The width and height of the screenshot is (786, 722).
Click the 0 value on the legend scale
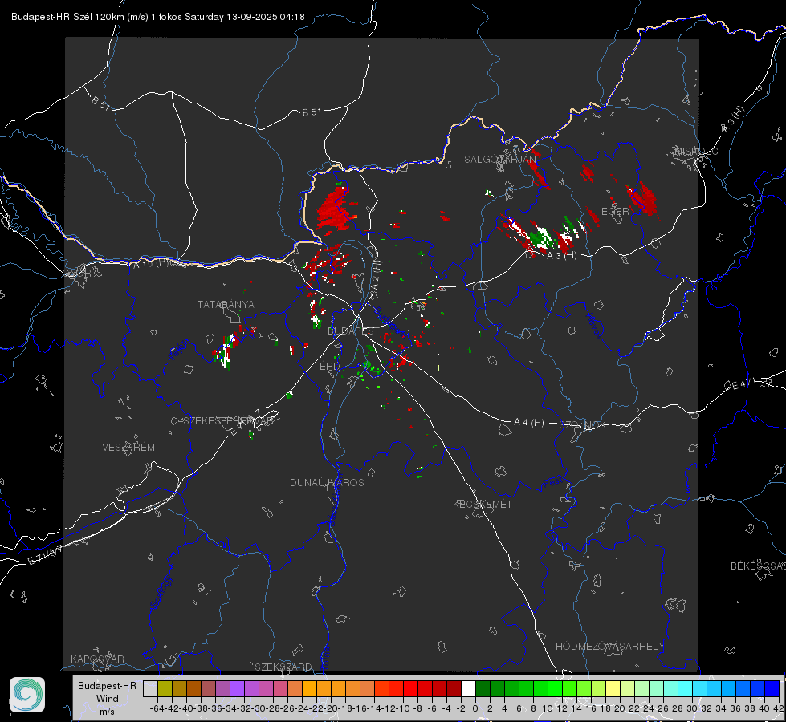tap(475, 708)
